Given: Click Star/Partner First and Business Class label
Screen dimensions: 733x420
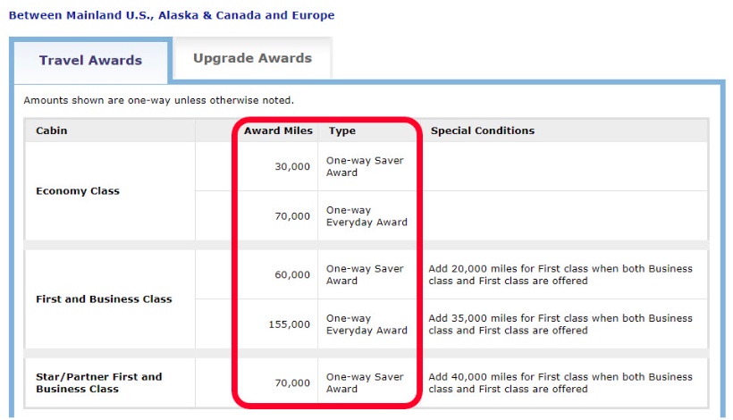Looking at the screenshot, I should (x=99, y=382).
